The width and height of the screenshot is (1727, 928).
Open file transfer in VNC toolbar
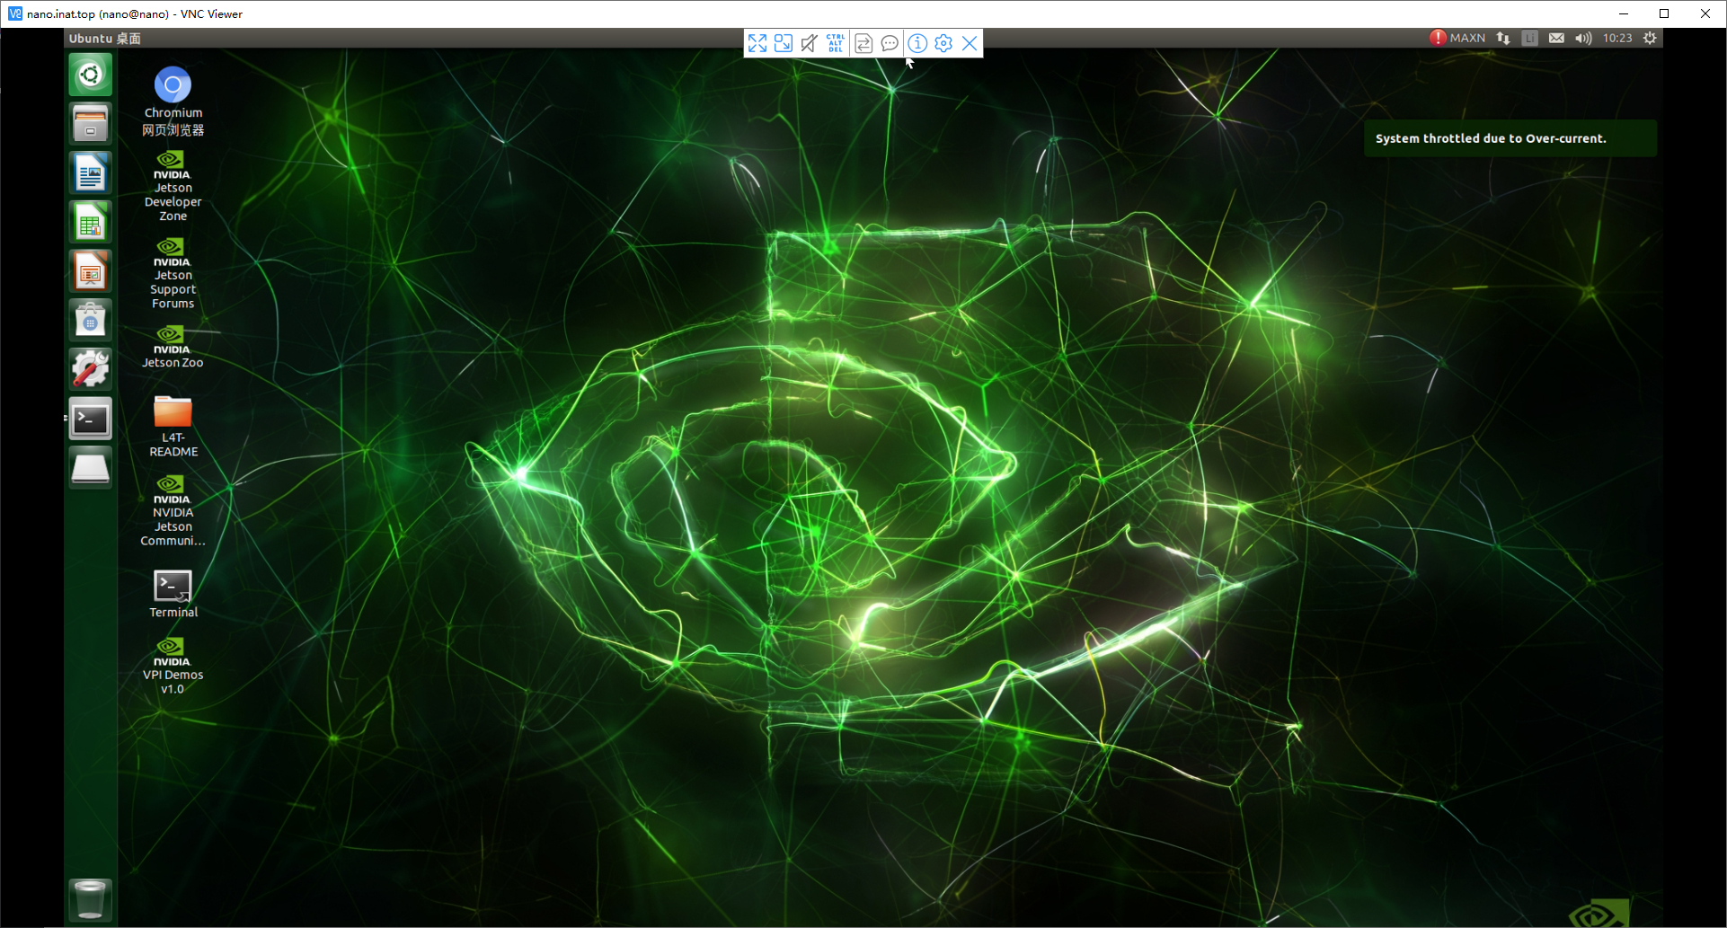(x=863, y=43)
